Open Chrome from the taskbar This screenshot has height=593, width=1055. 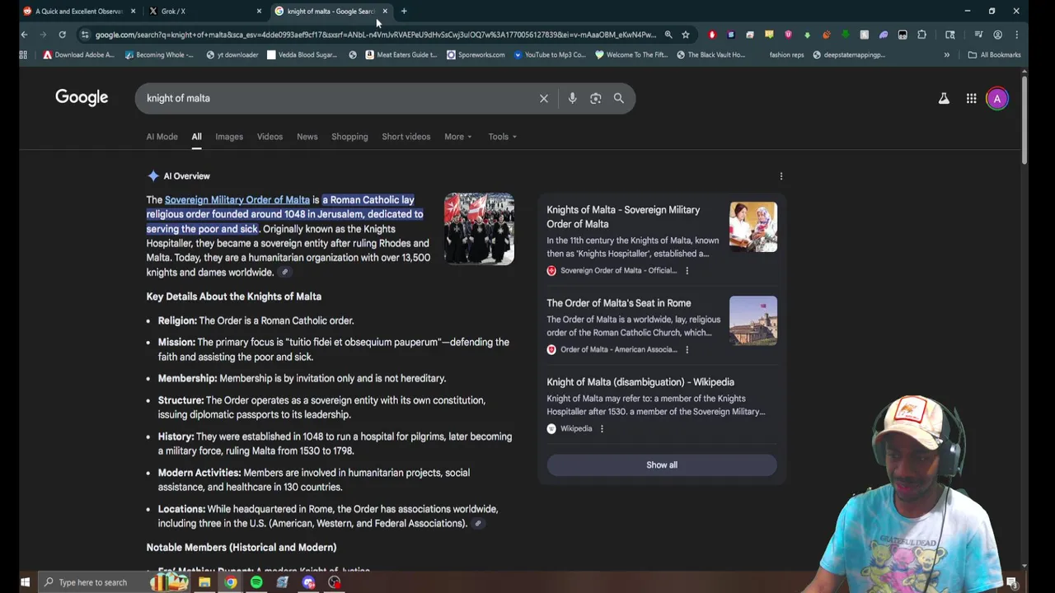(231, 582)
